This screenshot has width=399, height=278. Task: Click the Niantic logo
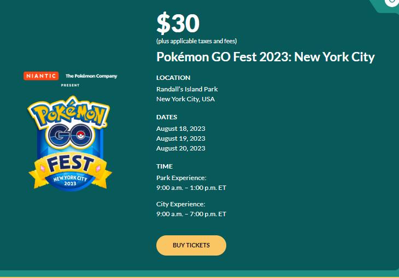pos(41,76)
